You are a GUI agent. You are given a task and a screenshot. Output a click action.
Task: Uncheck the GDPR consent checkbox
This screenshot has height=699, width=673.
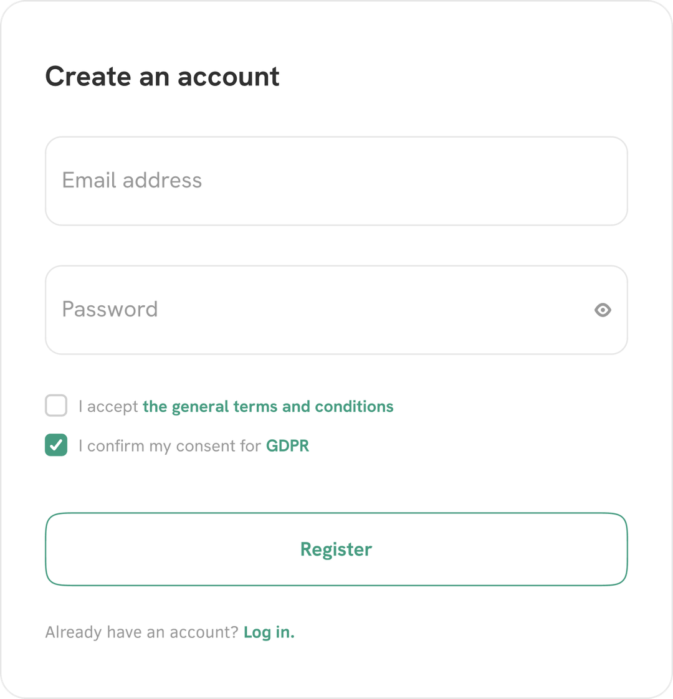56,445
